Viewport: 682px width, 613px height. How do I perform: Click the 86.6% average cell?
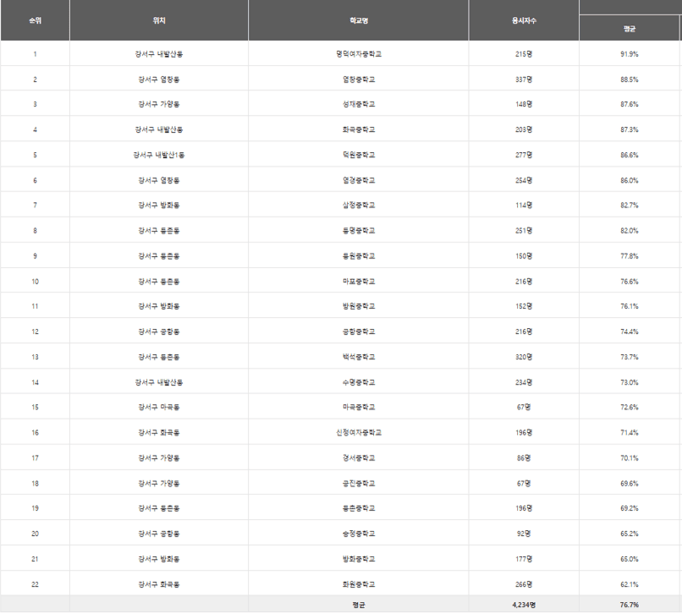(x=630, y=155)
